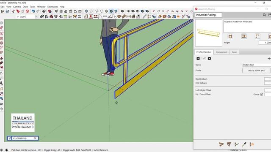
Task: Switch to the Component tab
Action: (221, 52)
